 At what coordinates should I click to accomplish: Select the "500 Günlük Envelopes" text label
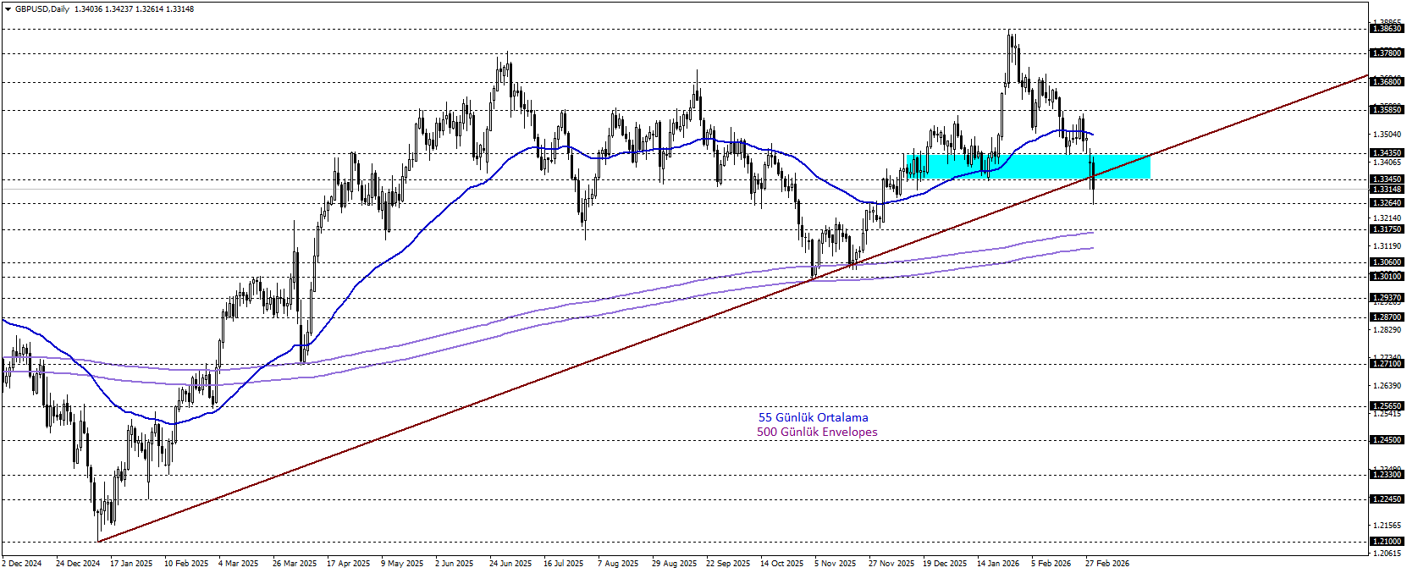(817, 433)
